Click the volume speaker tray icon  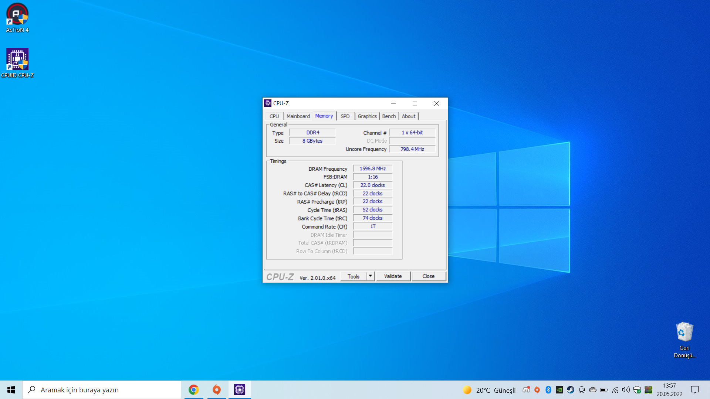626,390
